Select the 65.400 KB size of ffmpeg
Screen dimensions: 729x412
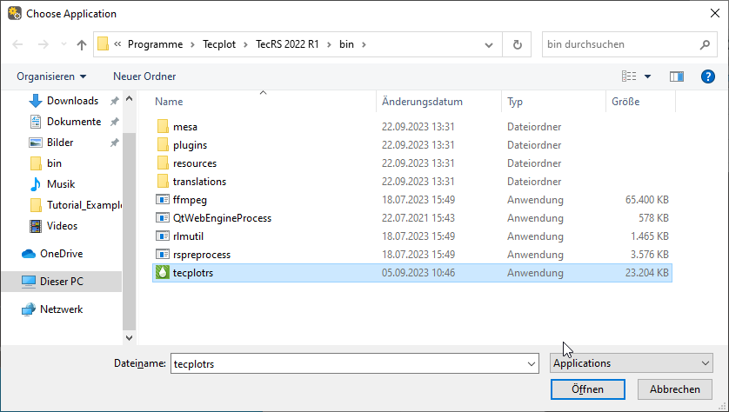646,200
